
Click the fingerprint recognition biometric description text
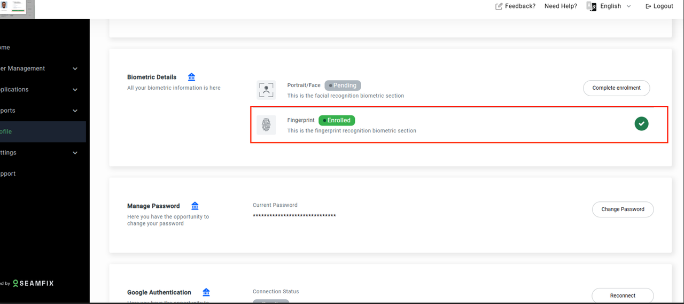tap(352, 130)
